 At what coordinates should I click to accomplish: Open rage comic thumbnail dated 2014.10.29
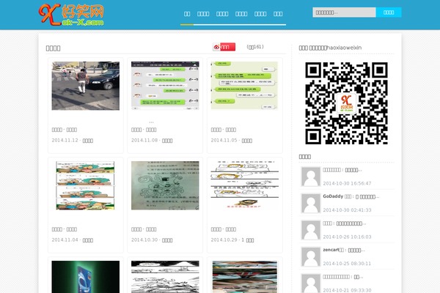pyautogui.click(x=244, y=185)
